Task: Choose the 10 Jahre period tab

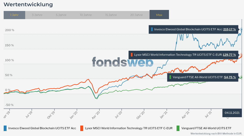Action: [x=86, y=15]
